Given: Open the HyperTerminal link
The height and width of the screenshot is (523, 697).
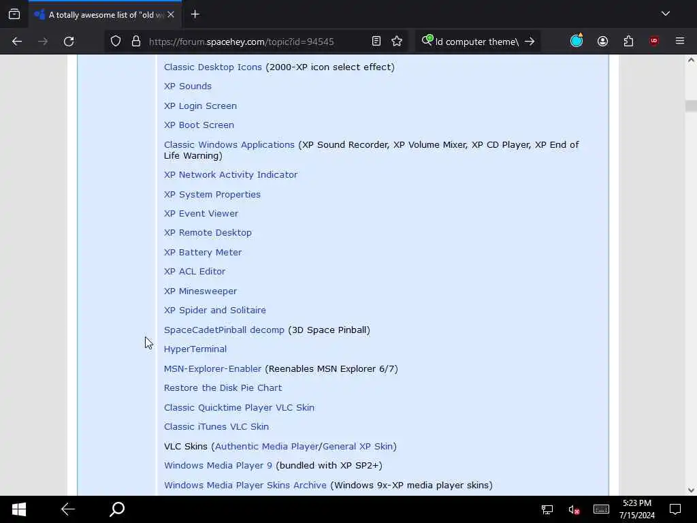Looking at the screenshot, I should [195, 349].
